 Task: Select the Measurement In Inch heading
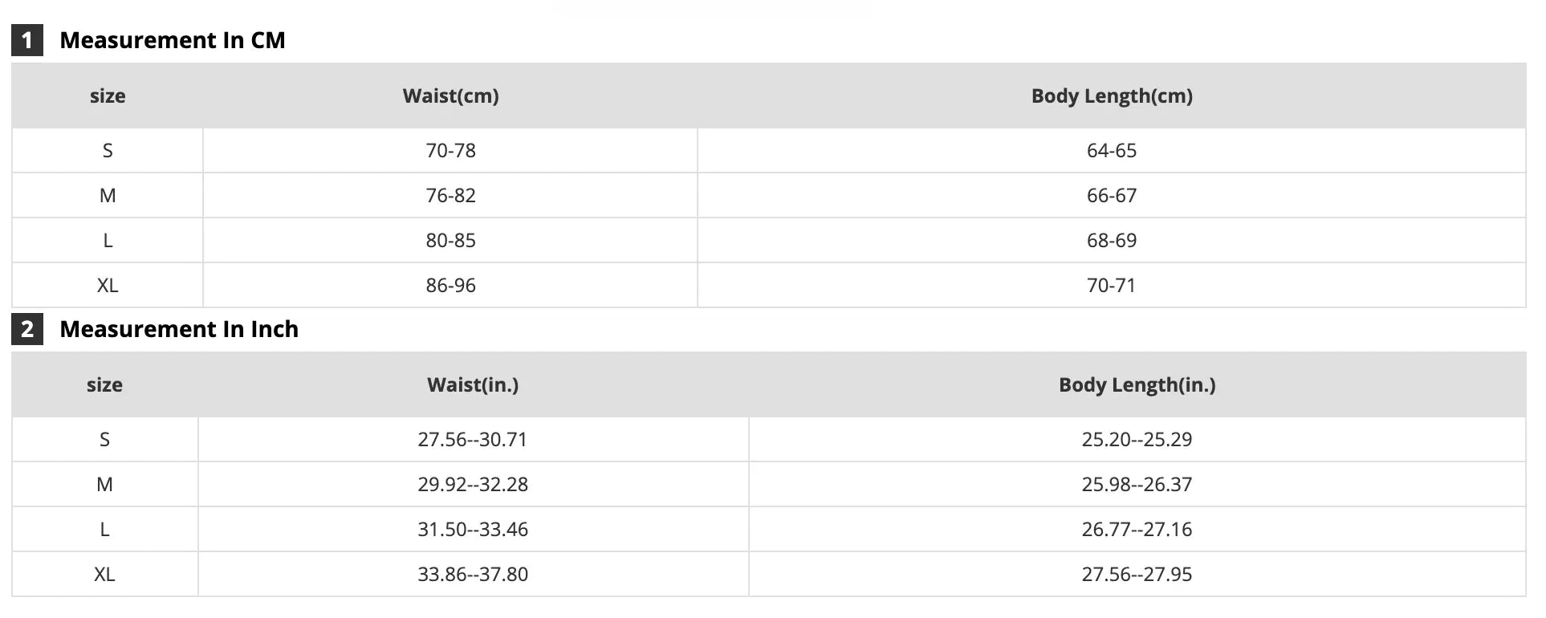[179, 329]
